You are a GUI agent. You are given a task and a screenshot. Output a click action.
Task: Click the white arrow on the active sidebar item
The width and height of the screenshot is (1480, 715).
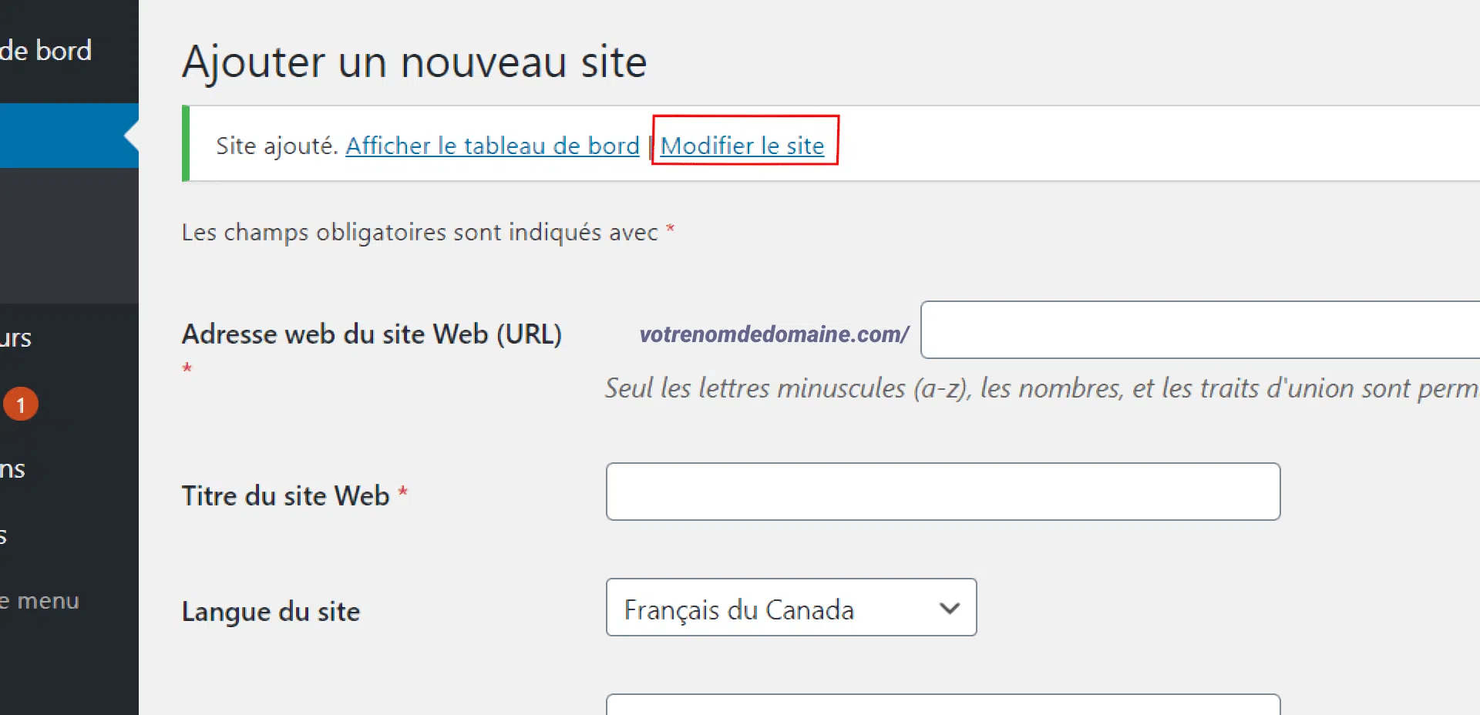131,136
